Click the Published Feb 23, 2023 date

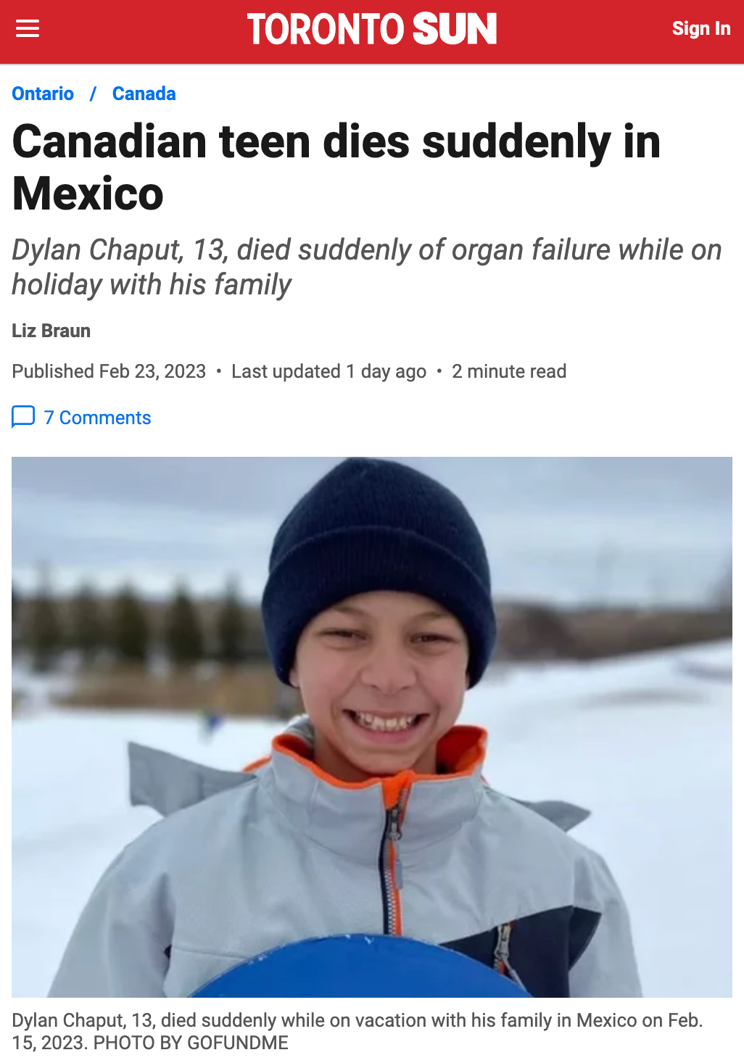coord(109,371)
